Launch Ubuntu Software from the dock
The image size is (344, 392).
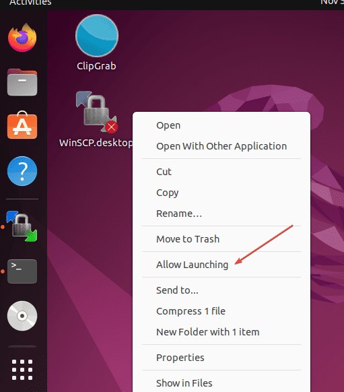click(x=22, y=125)
